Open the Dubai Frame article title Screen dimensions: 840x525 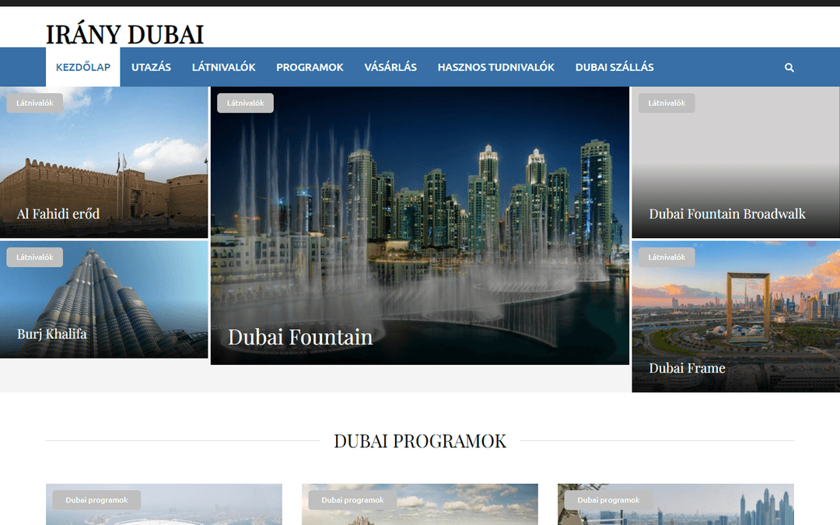[687, 368]
